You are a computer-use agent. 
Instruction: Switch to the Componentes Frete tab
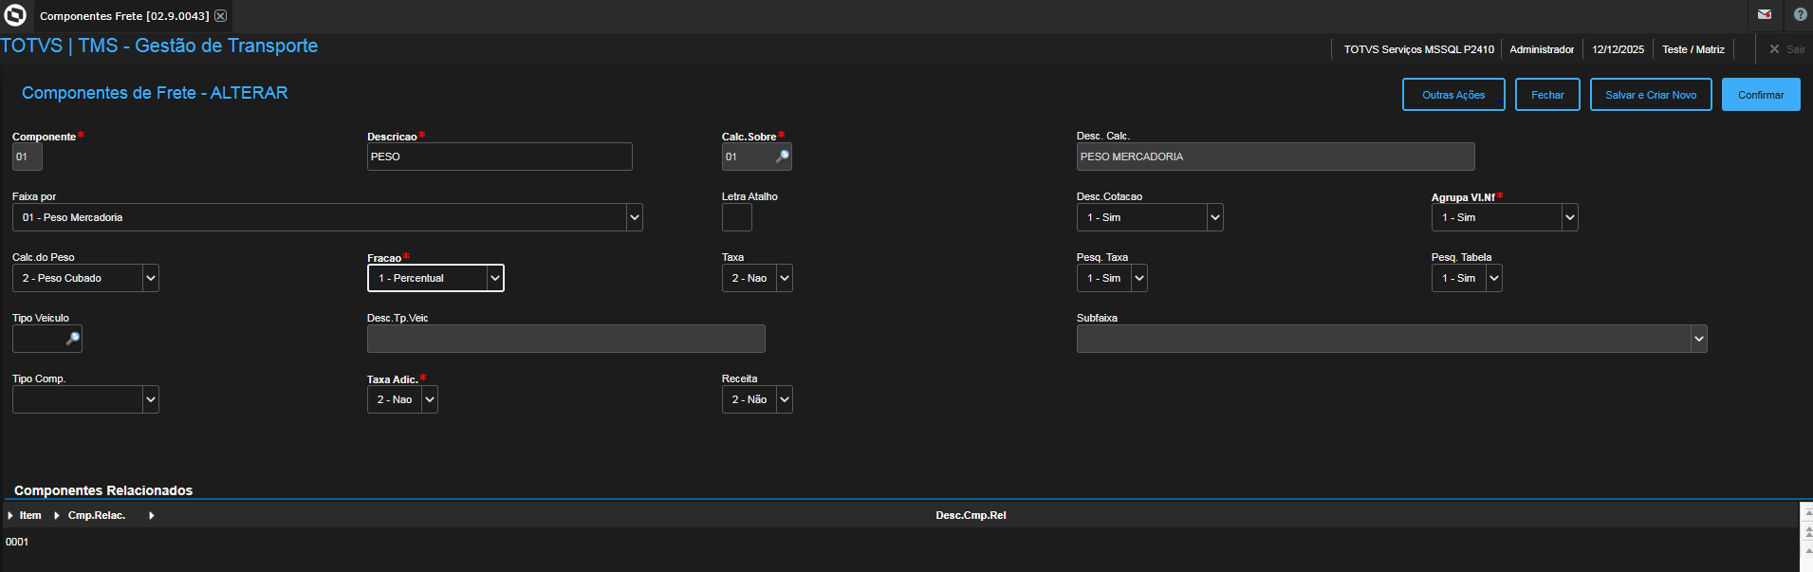pyautogui.click(x=123, y=16)
